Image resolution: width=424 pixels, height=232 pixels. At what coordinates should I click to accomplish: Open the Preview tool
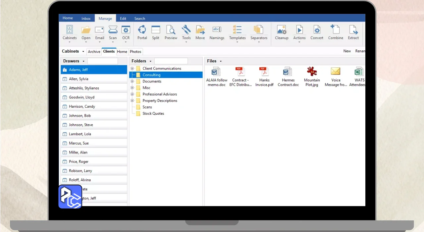tap(171, 30)
